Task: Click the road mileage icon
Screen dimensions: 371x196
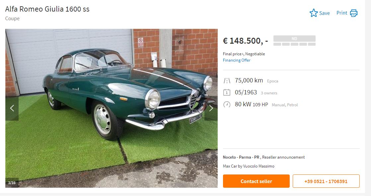Action: pos(227,81)
